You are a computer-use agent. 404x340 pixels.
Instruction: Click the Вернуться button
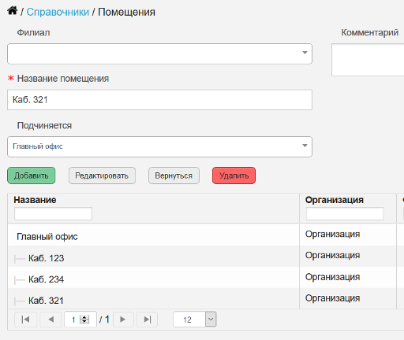pyautogui.click(x=174, y=176)
